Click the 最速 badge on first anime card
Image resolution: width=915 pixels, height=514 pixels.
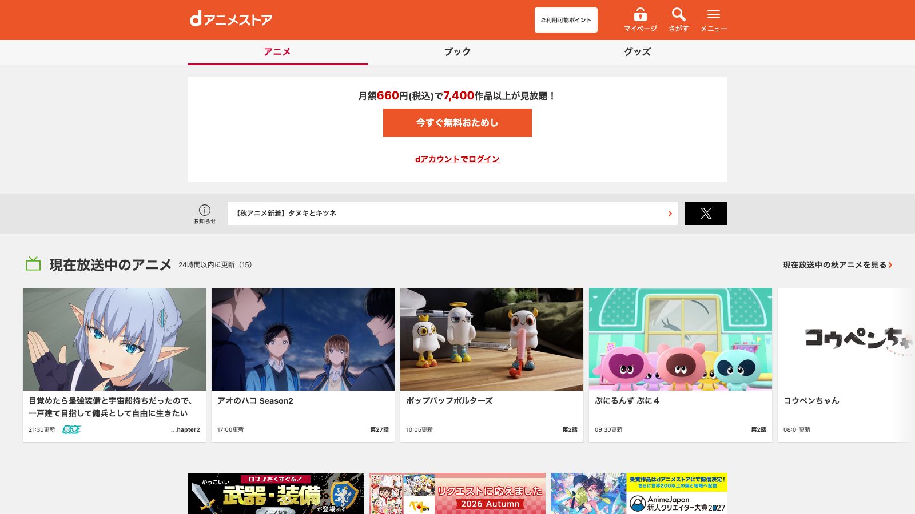point(71,429)
